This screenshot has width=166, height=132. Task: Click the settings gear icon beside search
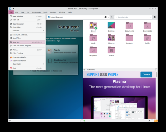[x=155, y=17]
